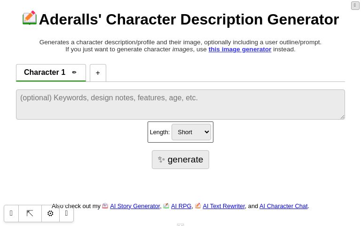Click the notebook pencil logo beside the title
The image size is (361, 226).
[x=30, y=18]
